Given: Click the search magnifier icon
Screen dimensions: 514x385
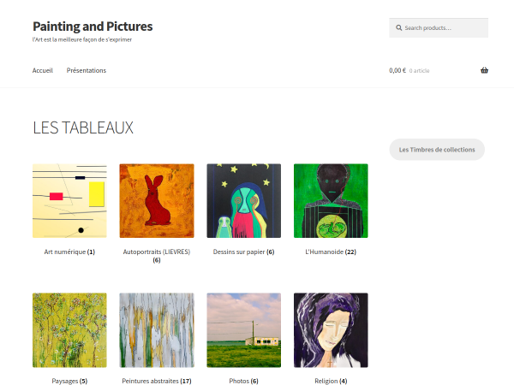Looking at the screenshot, I should (398, 28).
